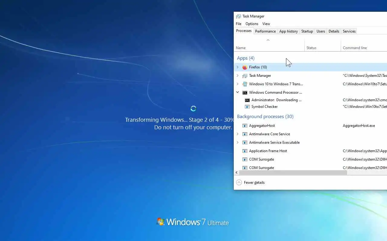Open the File menu

point(239,24)
